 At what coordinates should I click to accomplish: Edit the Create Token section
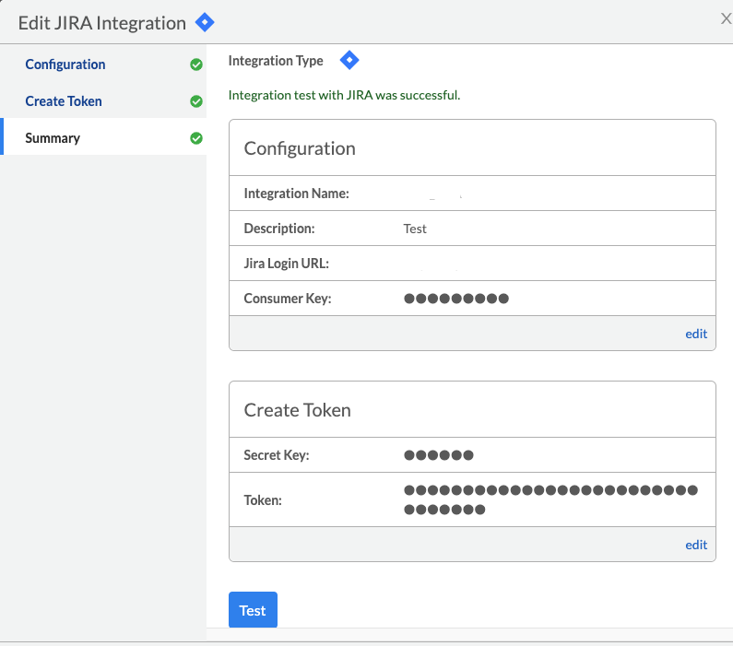click(x=696, y=545)
